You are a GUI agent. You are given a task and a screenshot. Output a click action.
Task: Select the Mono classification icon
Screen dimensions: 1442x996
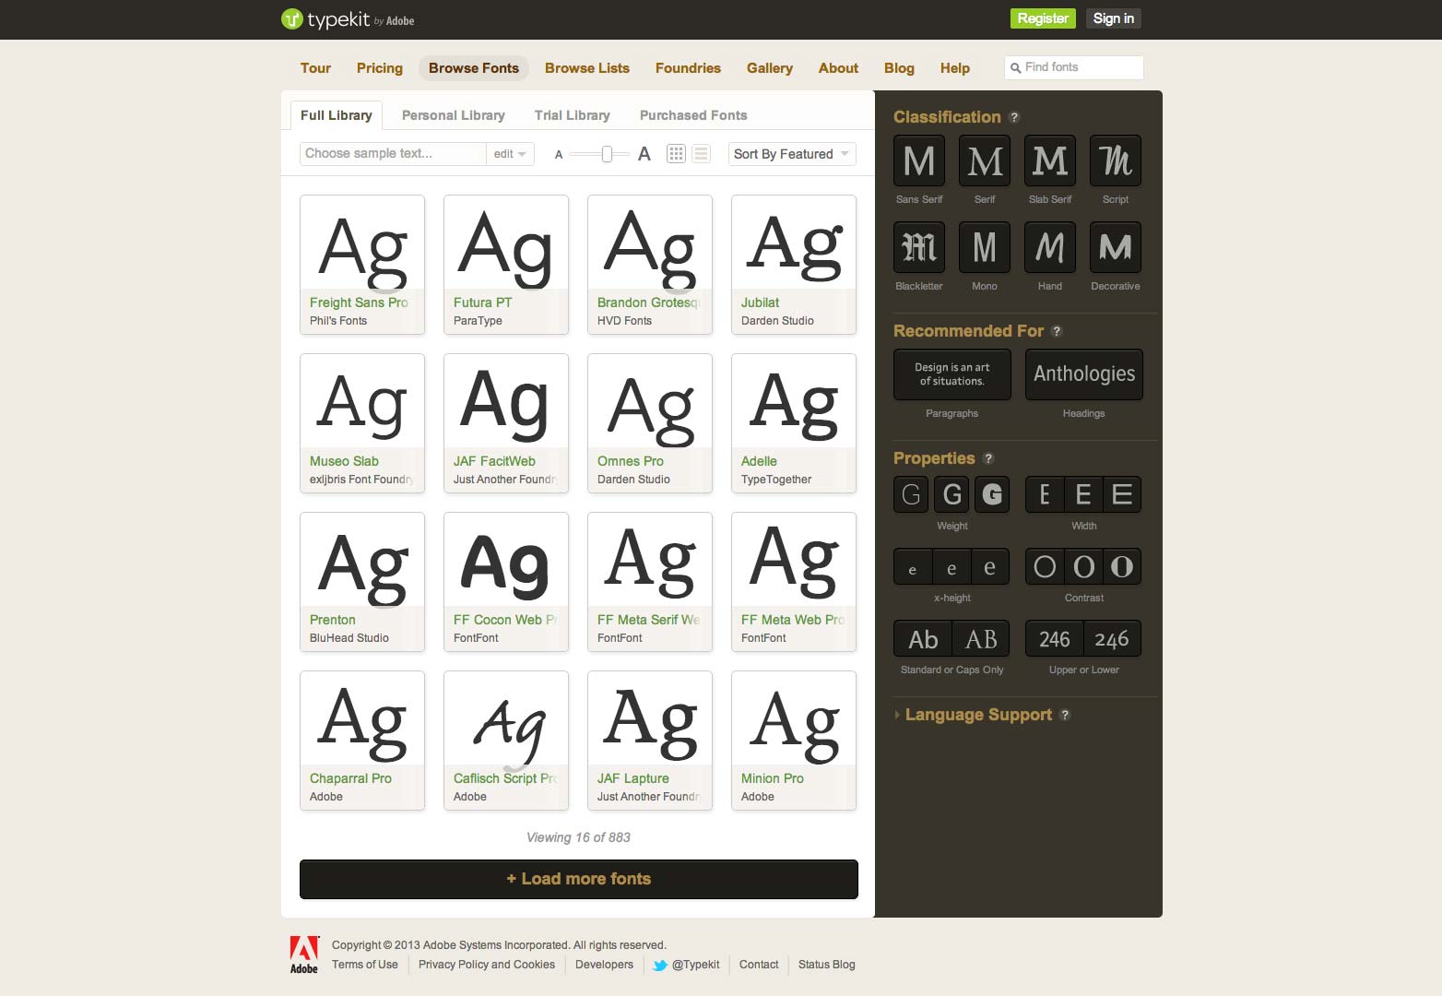pos(985,247)
